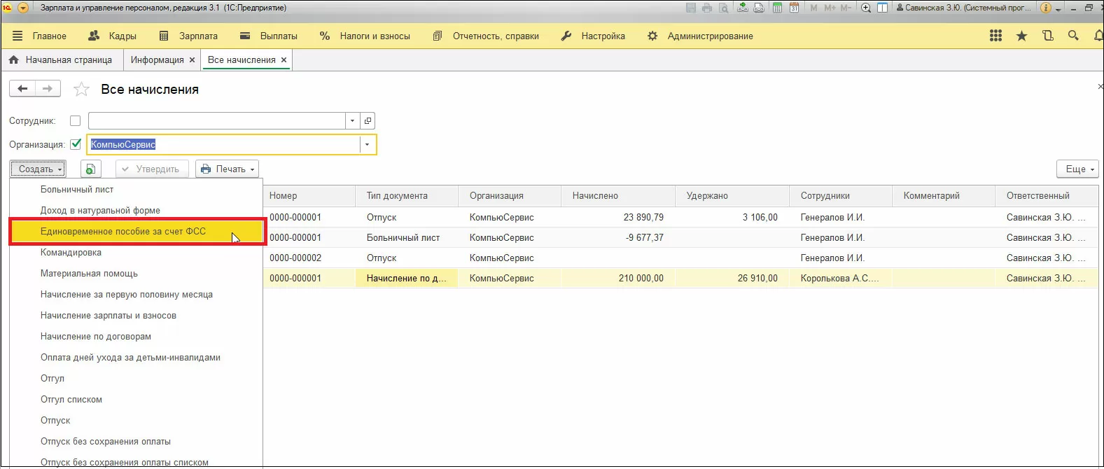Click the Еще button
1104x469 pixels.
tap(1077, 169)
